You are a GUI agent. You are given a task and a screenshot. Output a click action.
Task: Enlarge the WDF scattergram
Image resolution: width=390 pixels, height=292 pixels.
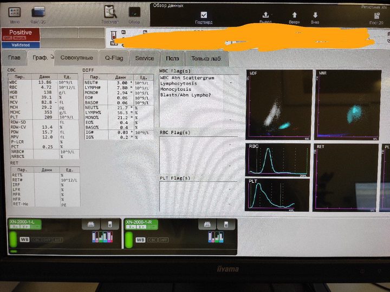[x=279, y=105]
